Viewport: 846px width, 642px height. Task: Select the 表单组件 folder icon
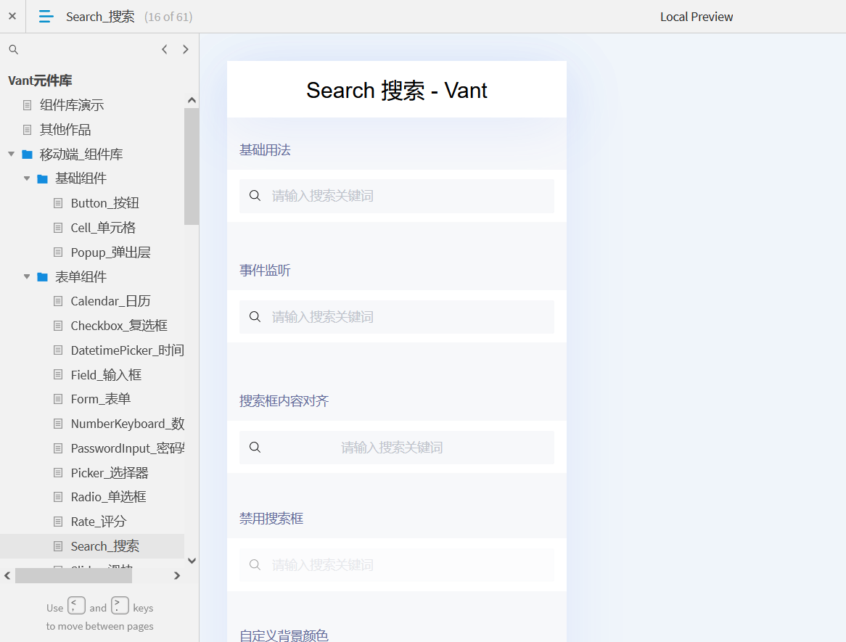click(43, 277)
